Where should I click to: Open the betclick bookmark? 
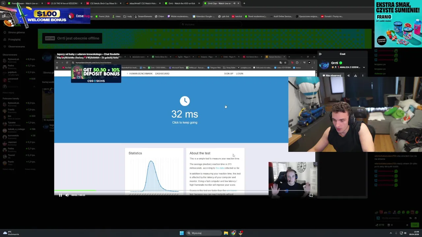coord(237,16)
